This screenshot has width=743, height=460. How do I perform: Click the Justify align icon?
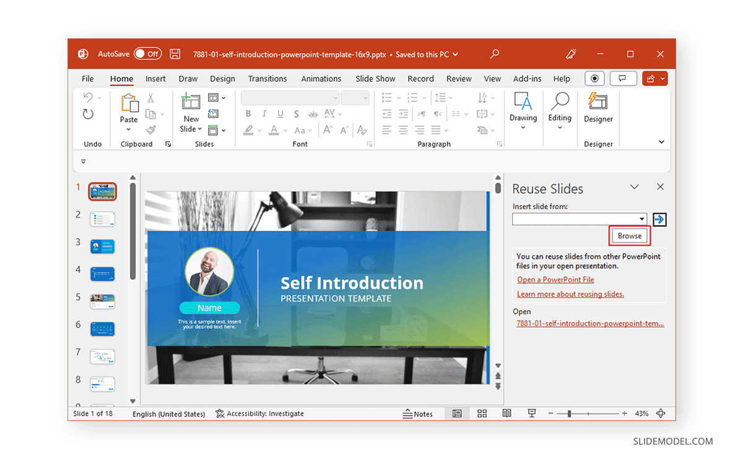435,130
